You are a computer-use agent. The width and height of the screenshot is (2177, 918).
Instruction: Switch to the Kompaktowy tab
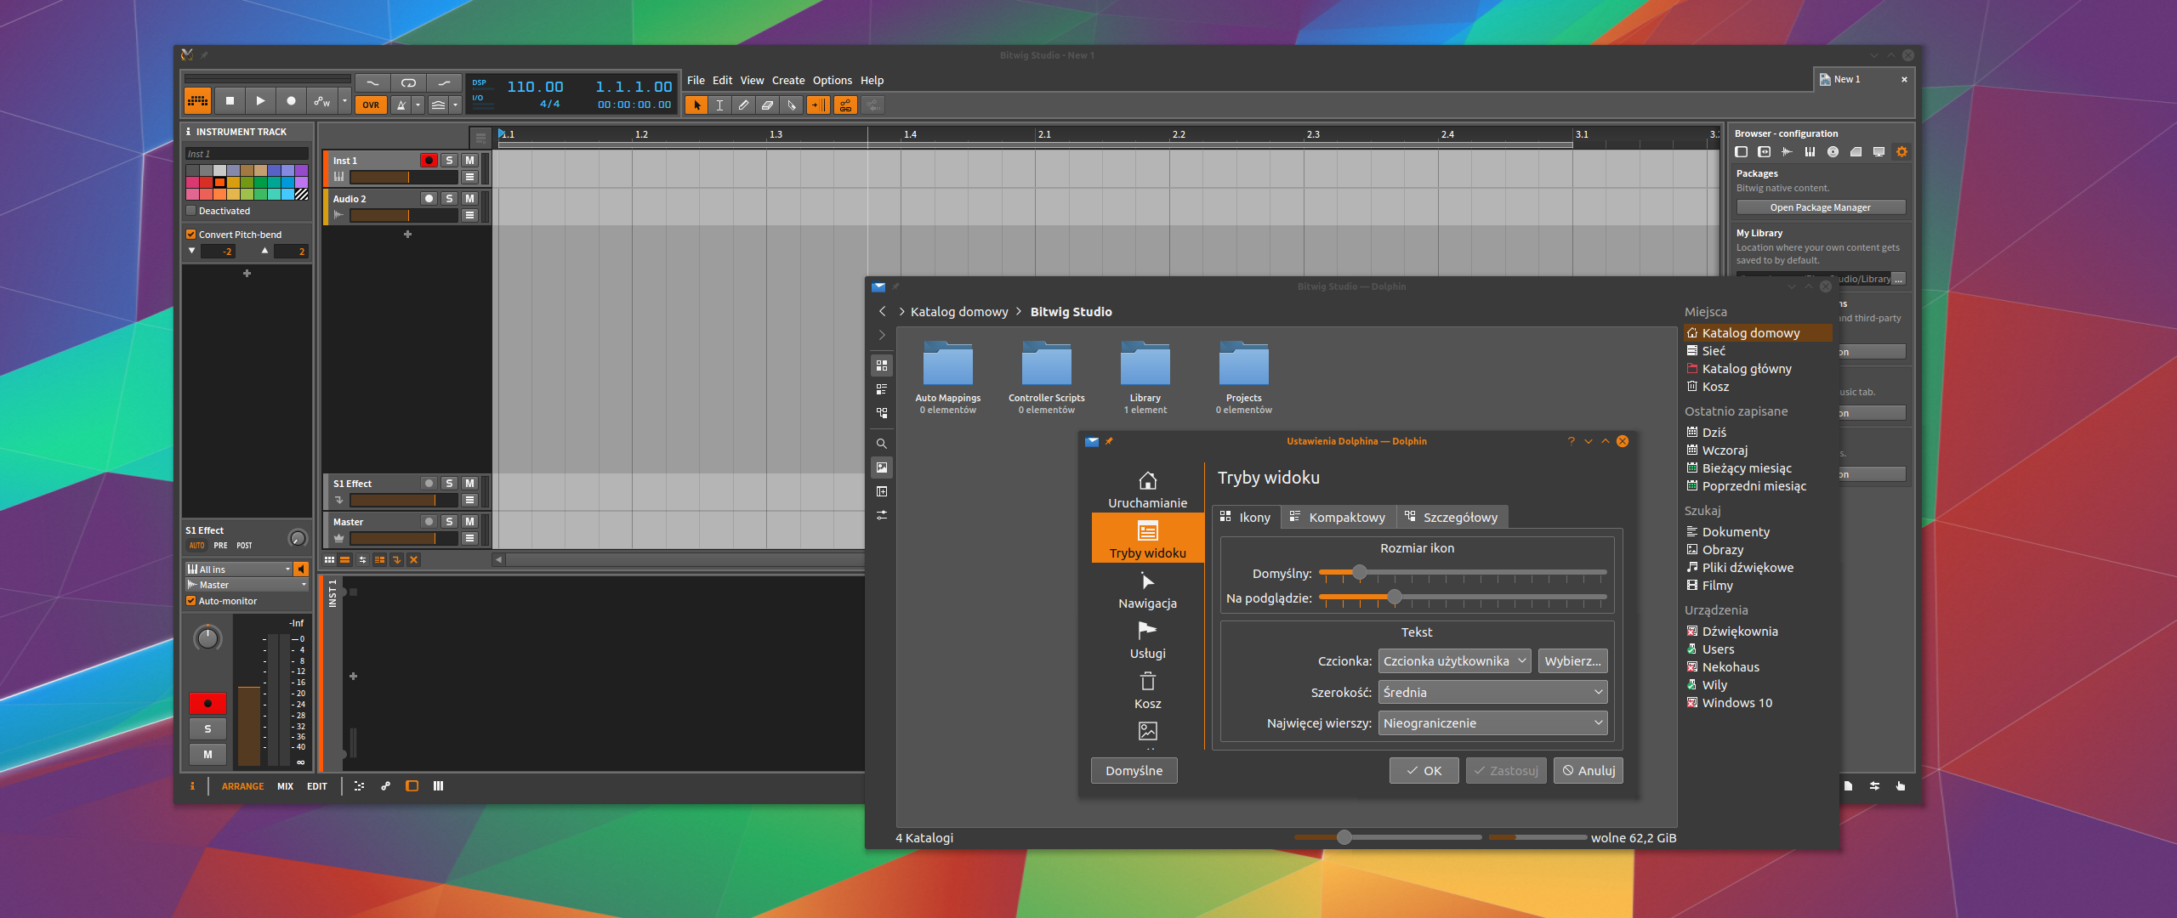pos(1337,518)
